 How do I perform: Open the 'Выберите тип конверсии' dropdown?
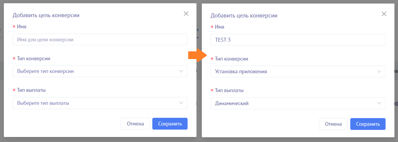point(95,71)
